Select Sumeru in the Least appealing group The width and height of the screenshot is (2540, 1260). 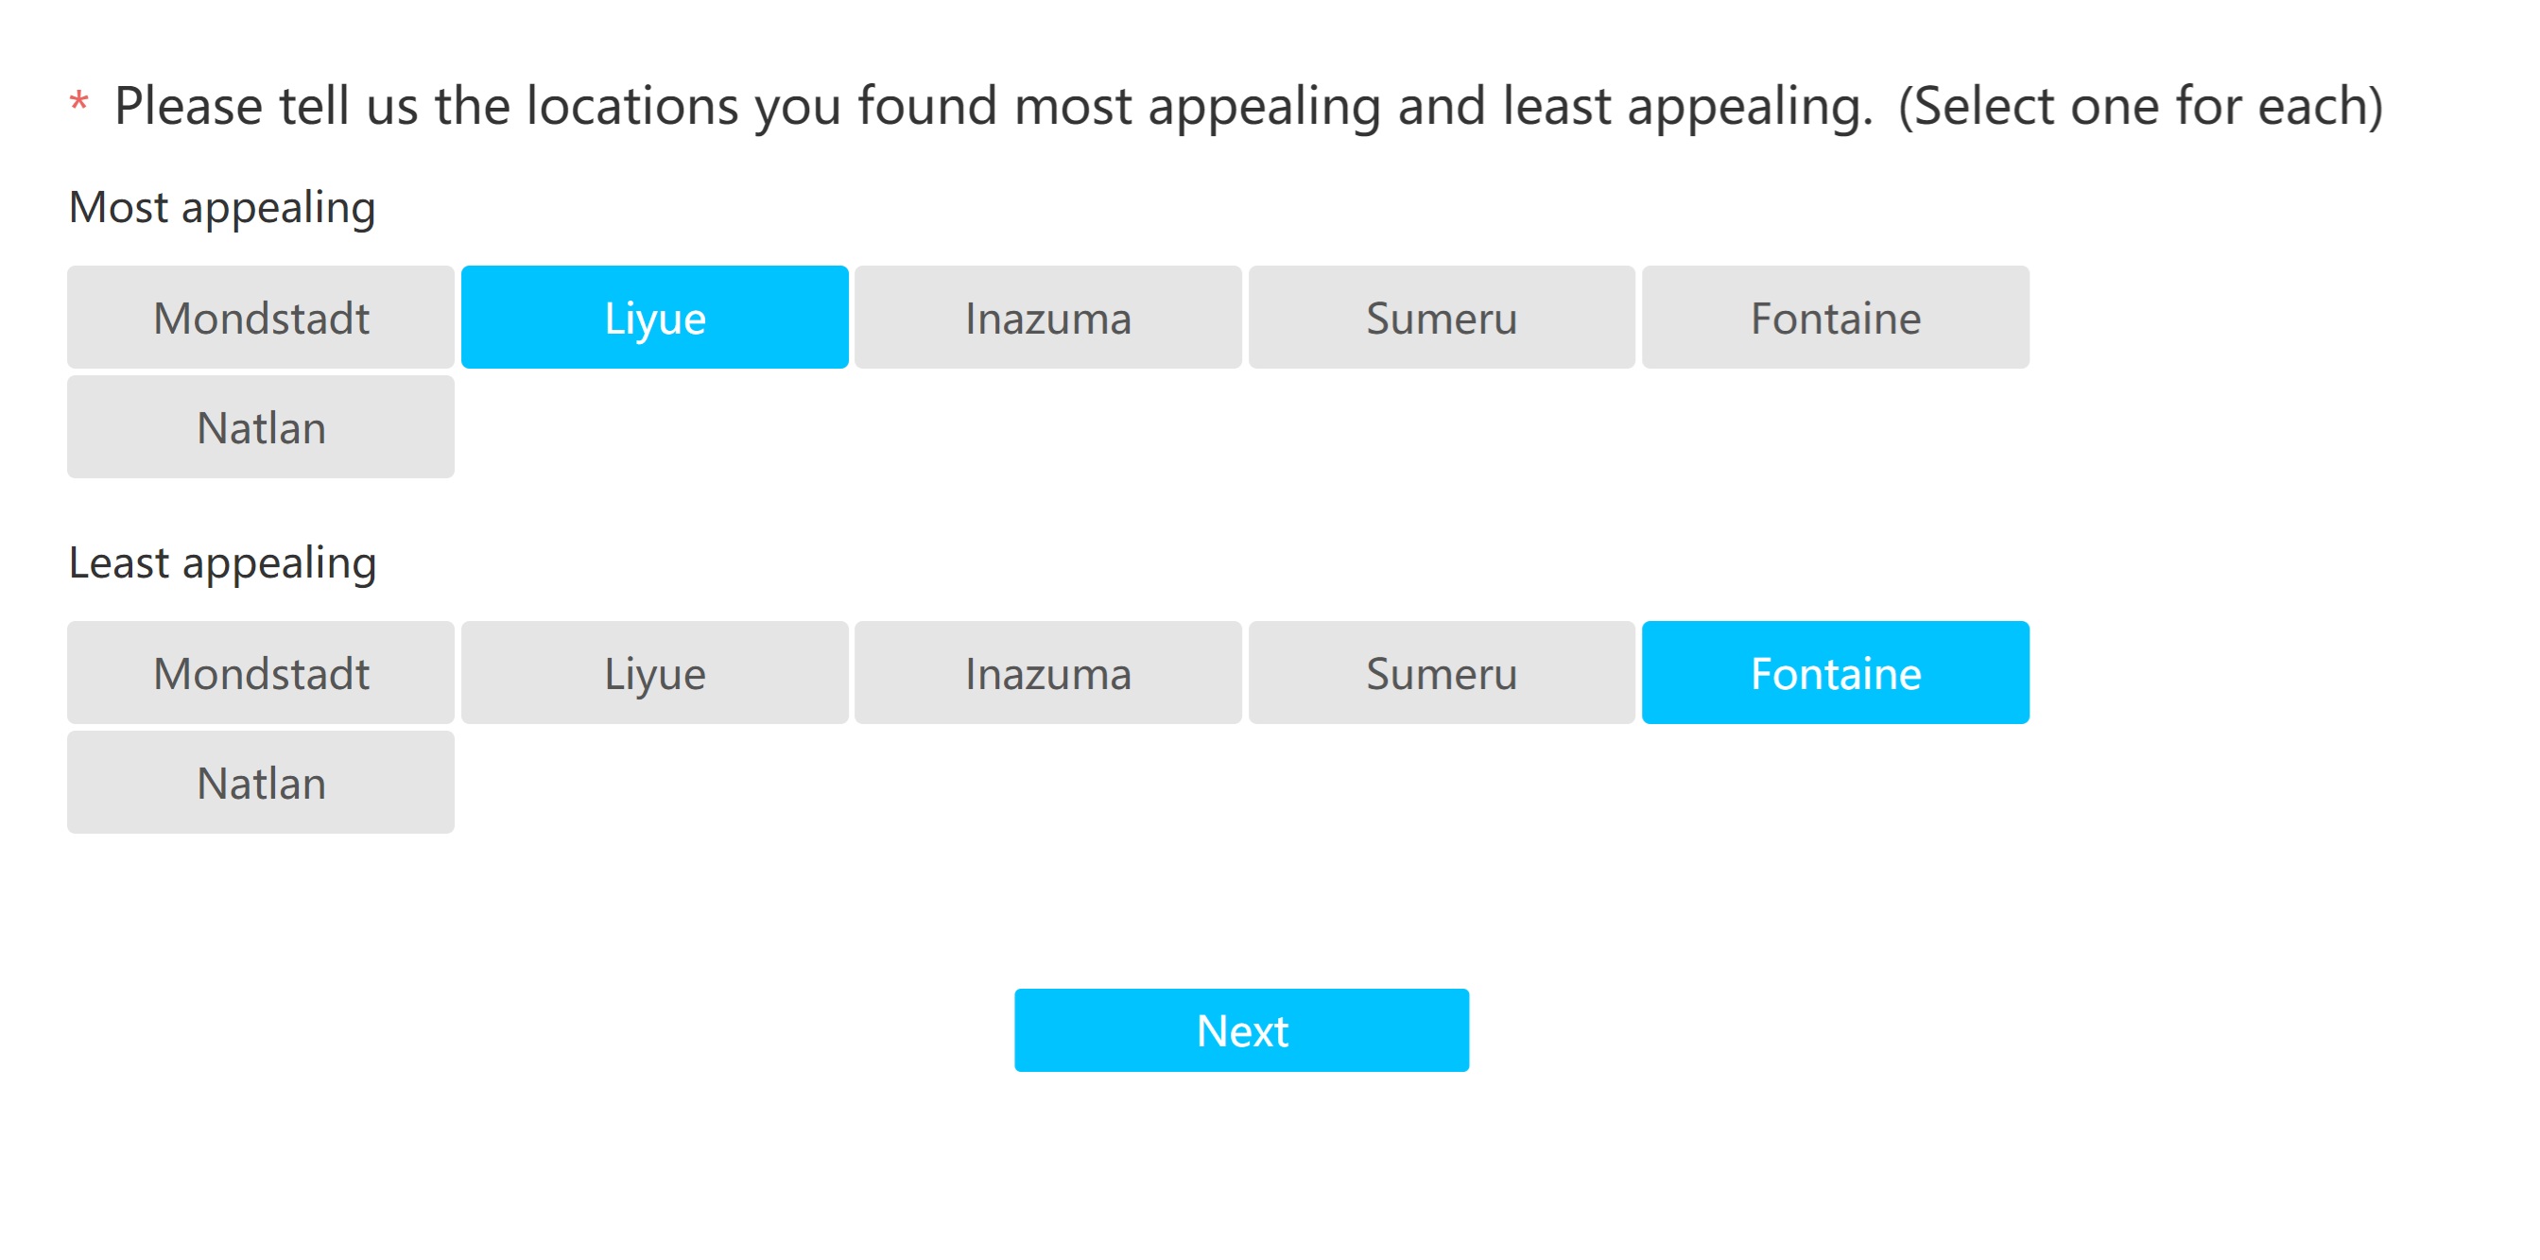(1441, 672)
